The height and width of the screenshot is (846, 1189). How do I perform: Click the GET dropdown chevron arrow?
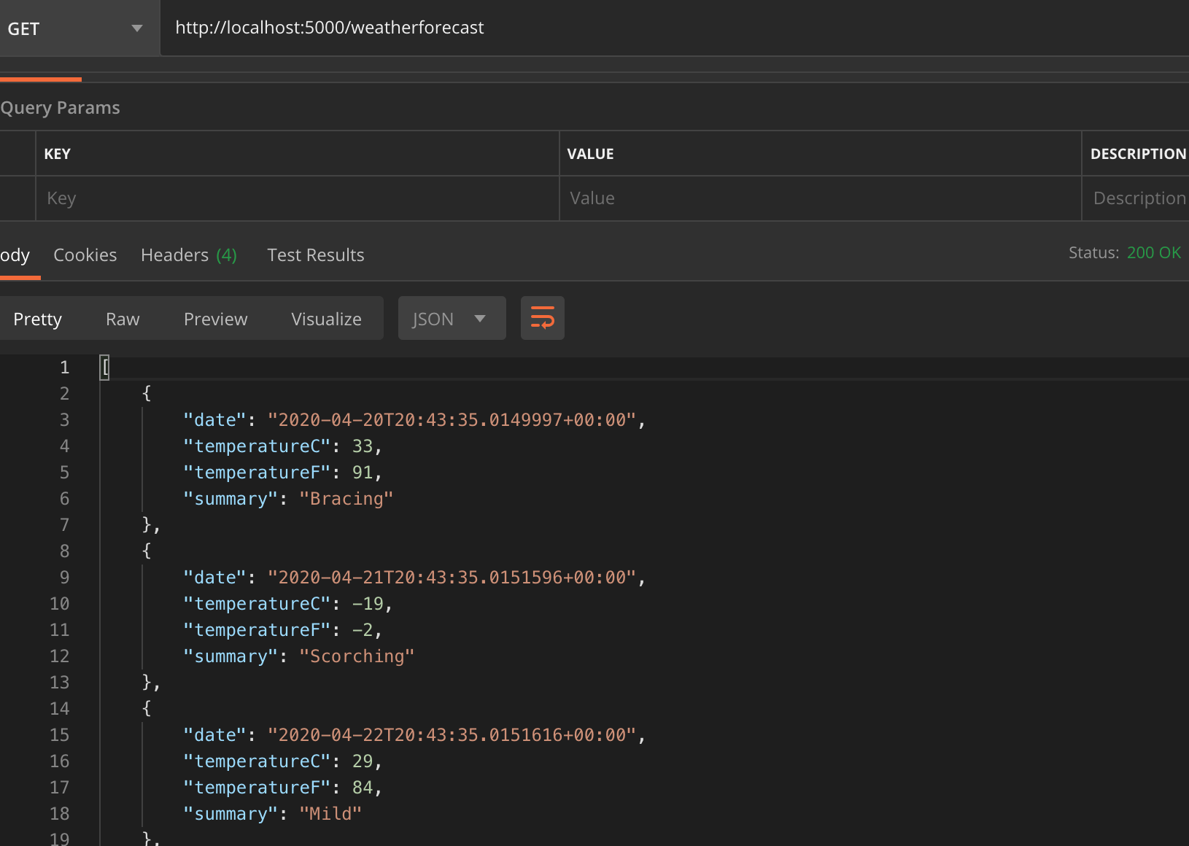pyautogui.click(x=138, y=28)
